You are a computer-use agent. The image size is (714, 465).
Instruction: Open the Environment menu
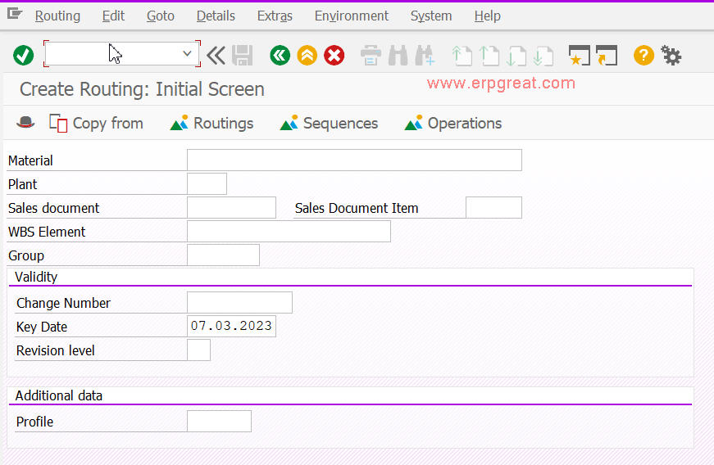tap(352, 16)
